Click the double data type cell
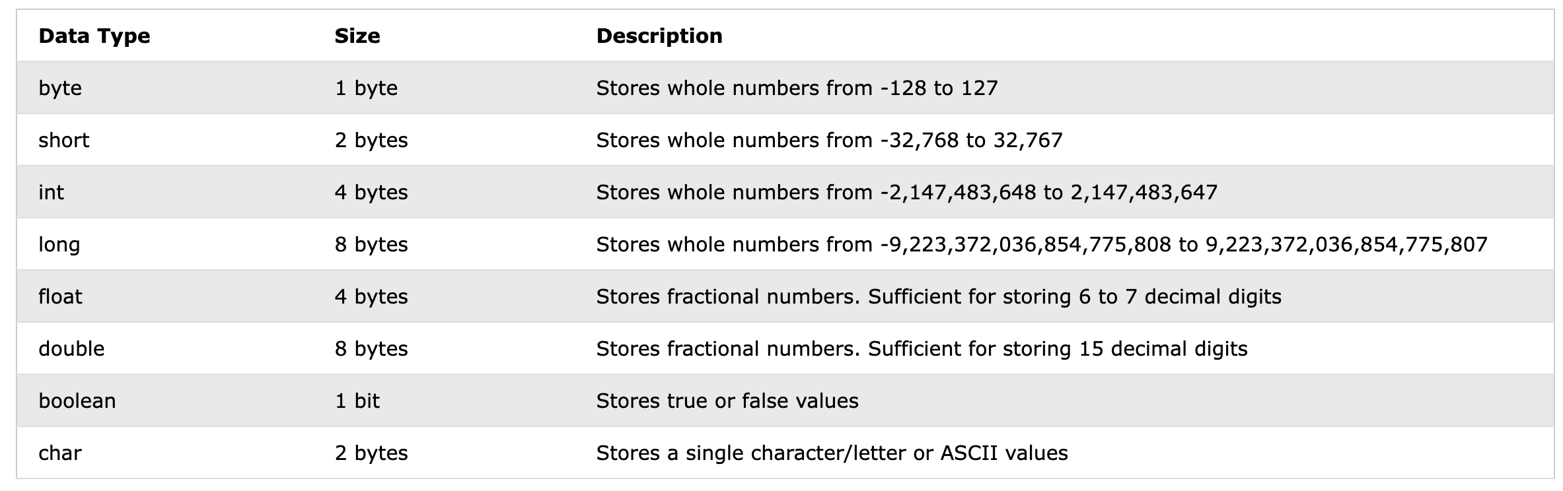1563x491 pixels. pyautogui.click(x=71, y=348)
